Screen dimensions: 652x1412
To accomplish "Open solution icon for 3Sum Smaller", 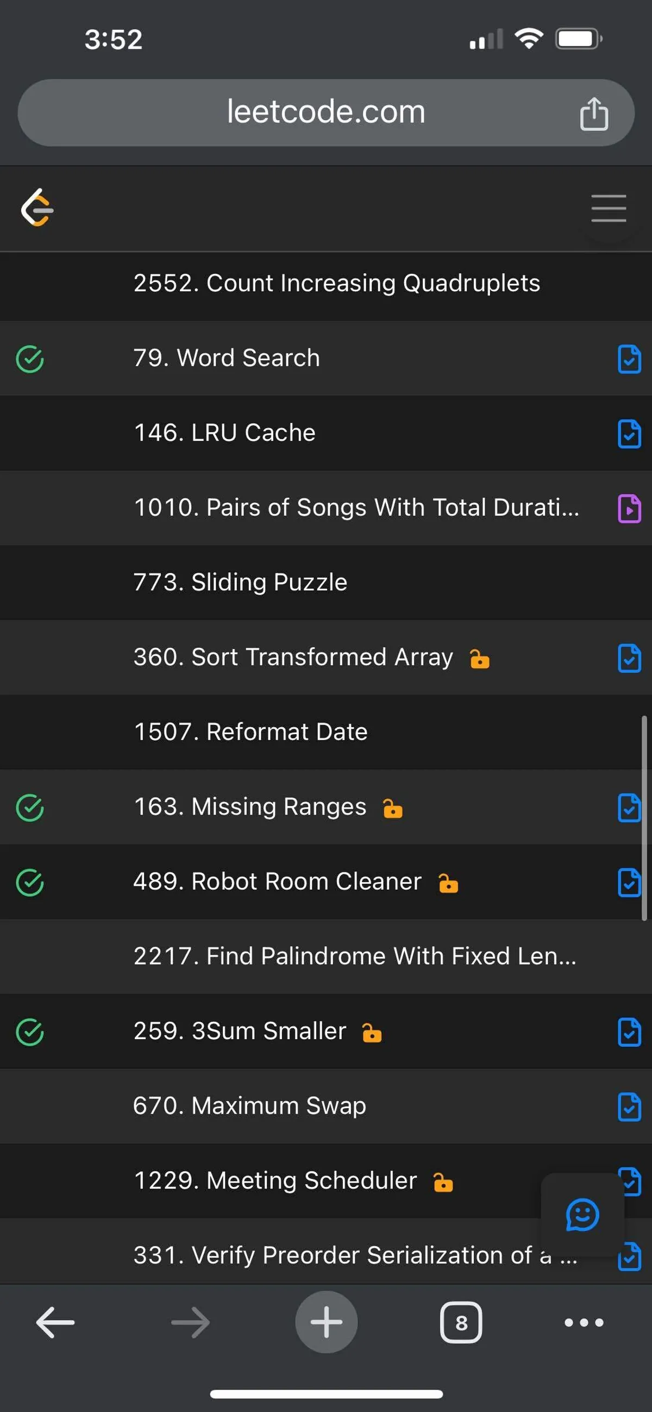I will click(629, 1032).
